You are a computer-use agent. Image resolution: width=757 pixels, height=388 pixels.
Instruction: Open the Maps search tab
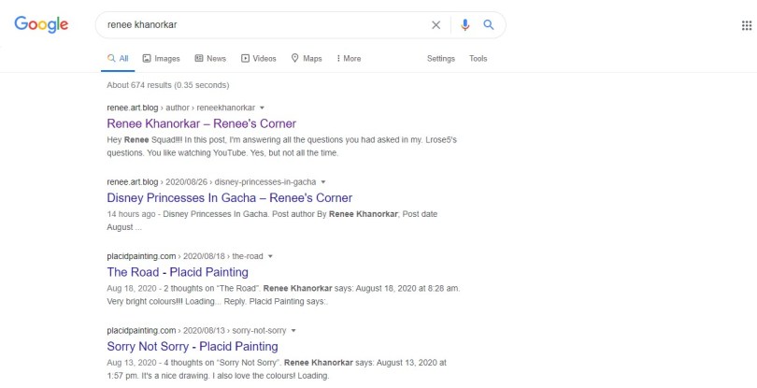pyautogui.click(x=307, y=59)
